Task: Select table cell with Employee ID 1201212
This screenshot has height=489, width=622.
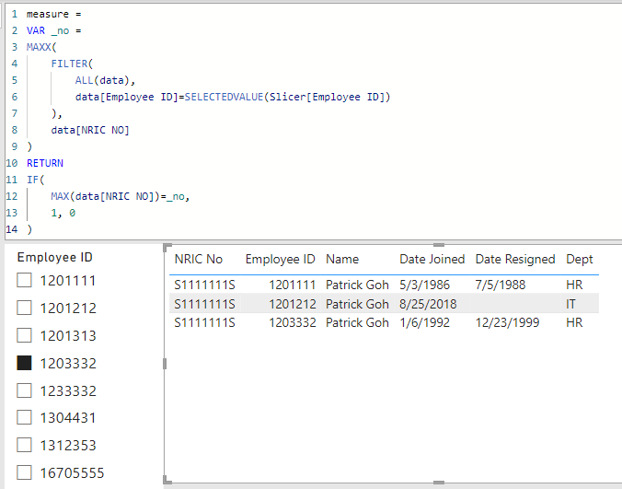Action: (293, 304)
